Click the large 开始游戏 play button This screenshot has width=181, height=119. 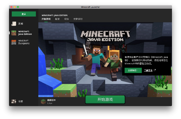click(105, 99)
